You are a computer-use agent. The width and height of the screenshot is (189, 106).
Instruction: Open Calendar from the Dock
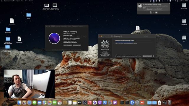click(x=60, y=102)
